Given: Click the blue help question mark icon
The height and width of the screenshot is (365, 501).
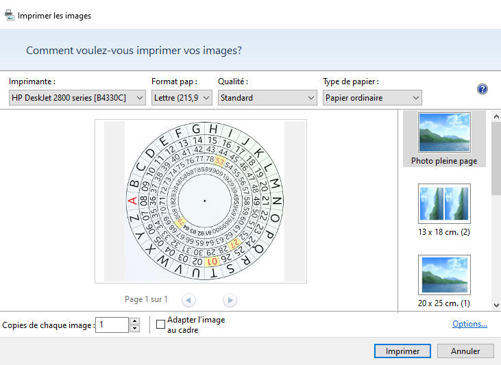Looking at the screenshot, I should [x=482, y=89].
